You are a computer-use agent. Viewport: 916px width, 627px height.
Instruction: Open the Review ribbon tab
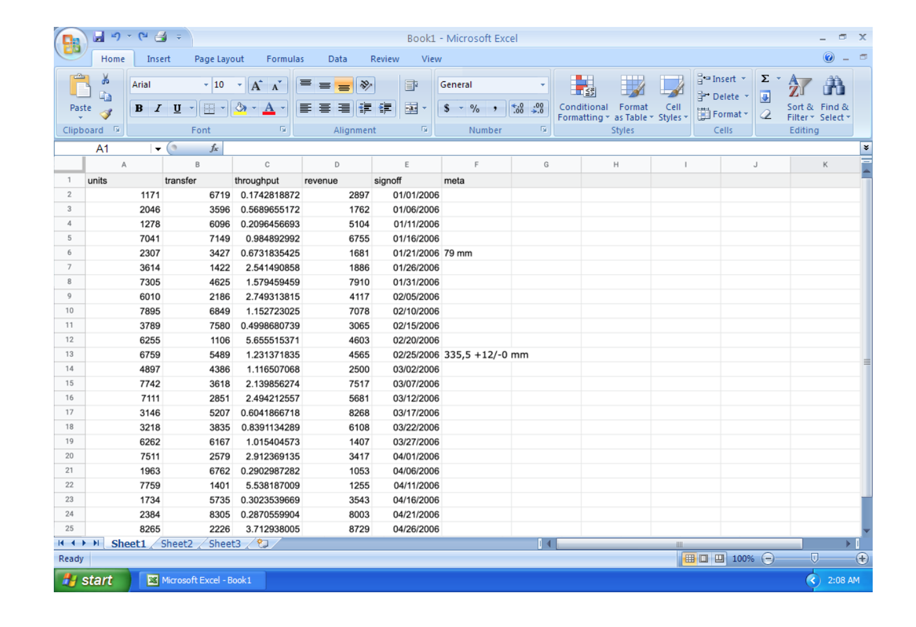(385, 59)
